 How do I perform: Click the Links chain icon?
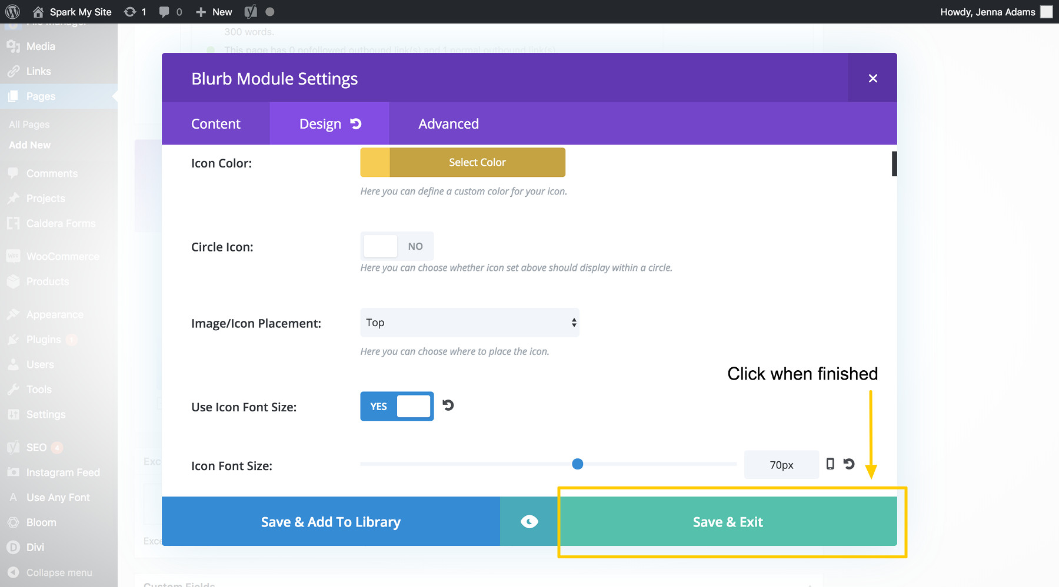click(13, 71)
